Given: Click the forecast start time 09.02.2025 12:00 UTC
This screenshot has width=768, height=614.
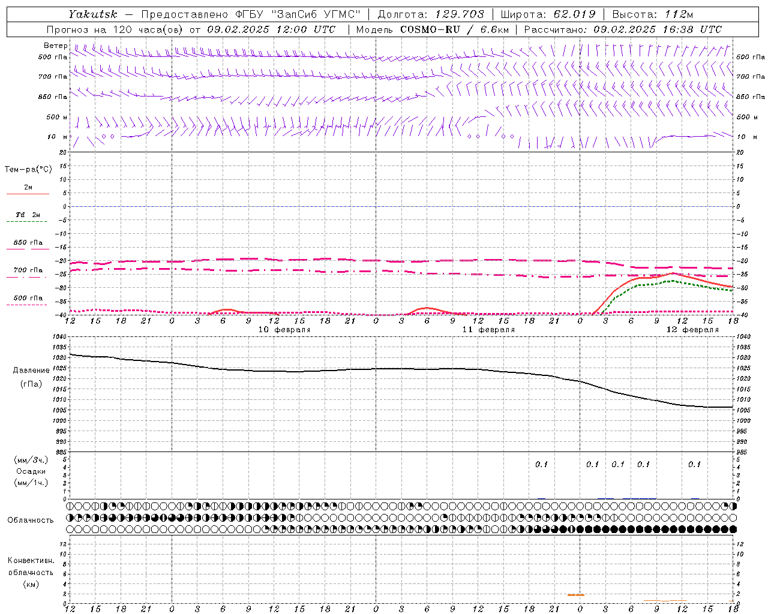Looking at the screenshot, I should (x=271, y=29).
